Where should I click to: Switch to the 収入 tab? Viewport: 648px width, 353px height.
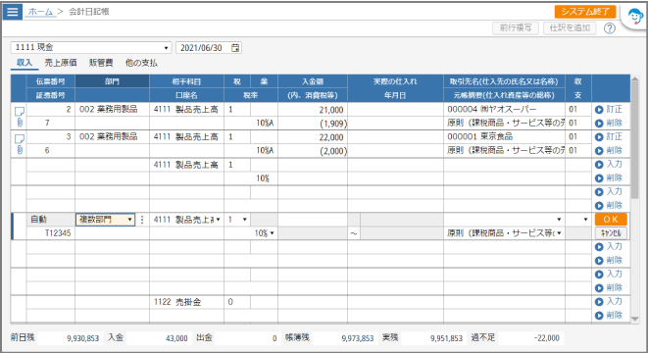coord(25,63)
